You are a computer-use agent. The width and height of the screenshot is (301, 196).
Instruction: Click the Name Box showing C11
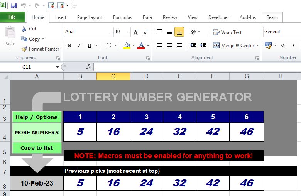coord(27,67)
